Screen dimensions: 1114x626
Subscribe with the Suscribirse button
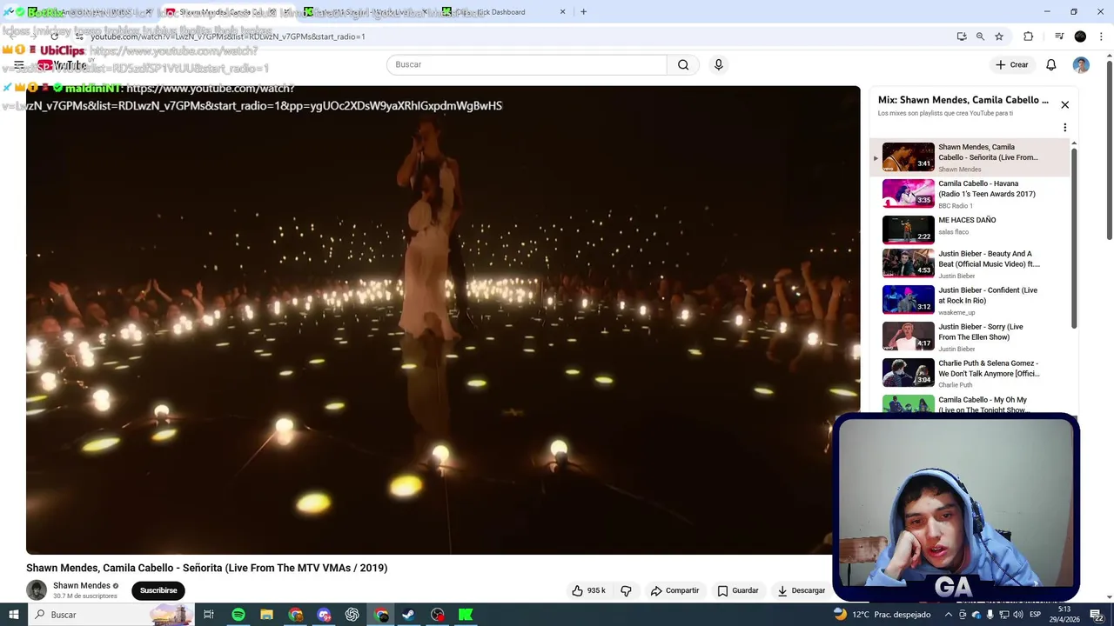[x=158, y=590]
